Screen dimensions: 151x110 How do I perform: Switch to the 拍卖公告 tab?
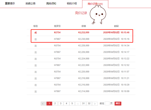(30, 4)
